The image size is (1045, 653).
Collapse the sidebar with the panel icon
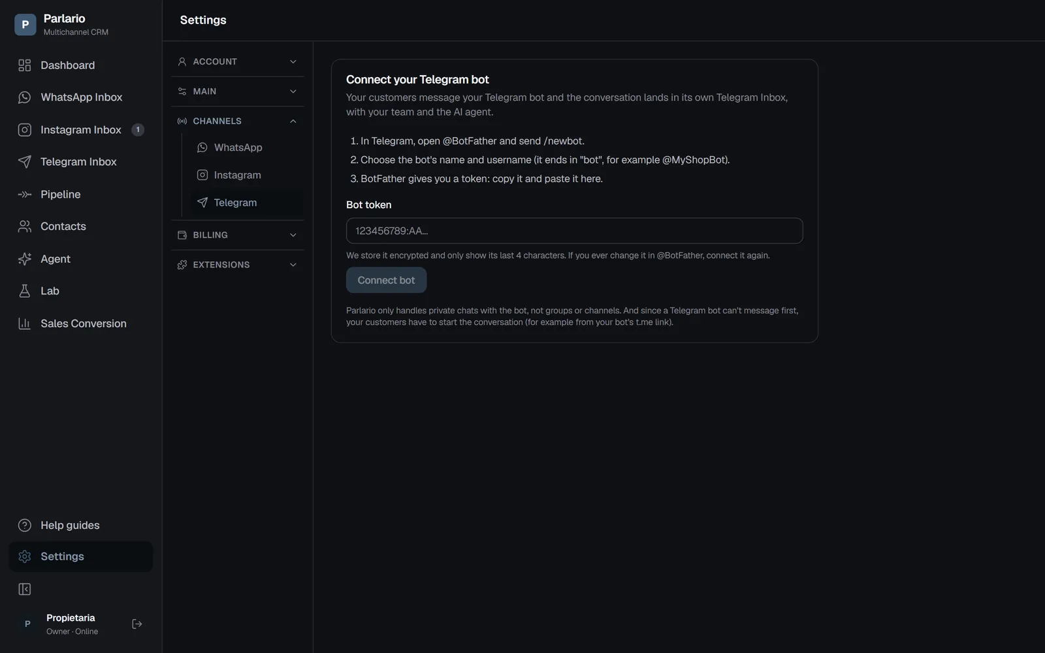(25, 590)
